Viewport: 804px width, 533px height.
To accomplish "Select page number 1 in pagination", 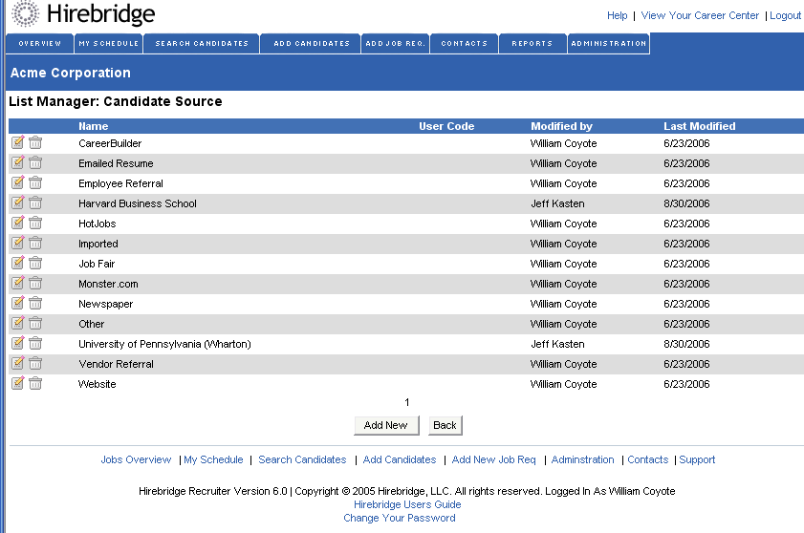I will tap(407, 402).
